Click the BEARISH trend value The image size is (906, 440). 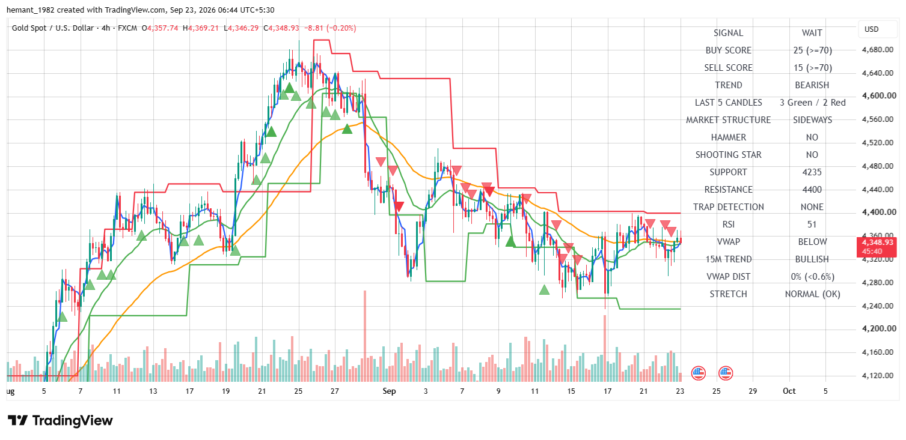812,85
